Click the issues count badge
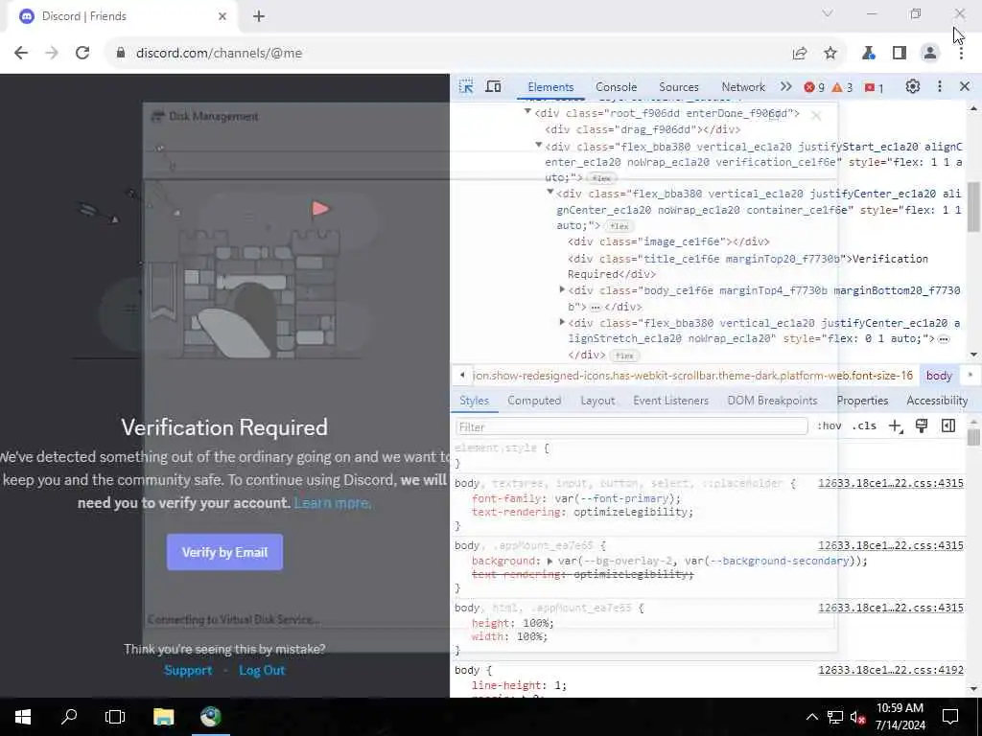The height and width of the screenshot is (736, 982). pos(874,87)
